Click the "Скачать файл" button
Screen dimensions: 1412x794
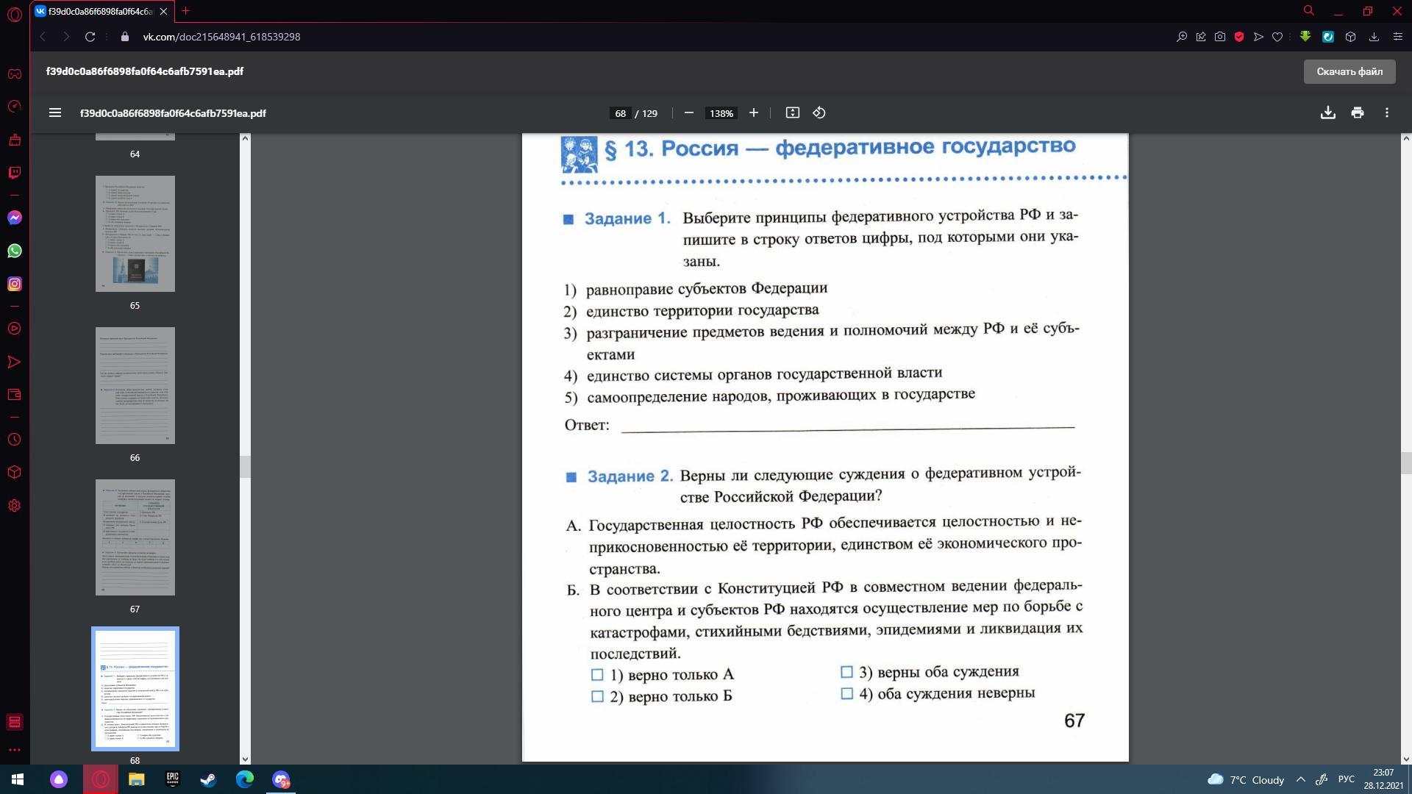click(1349, 71)
